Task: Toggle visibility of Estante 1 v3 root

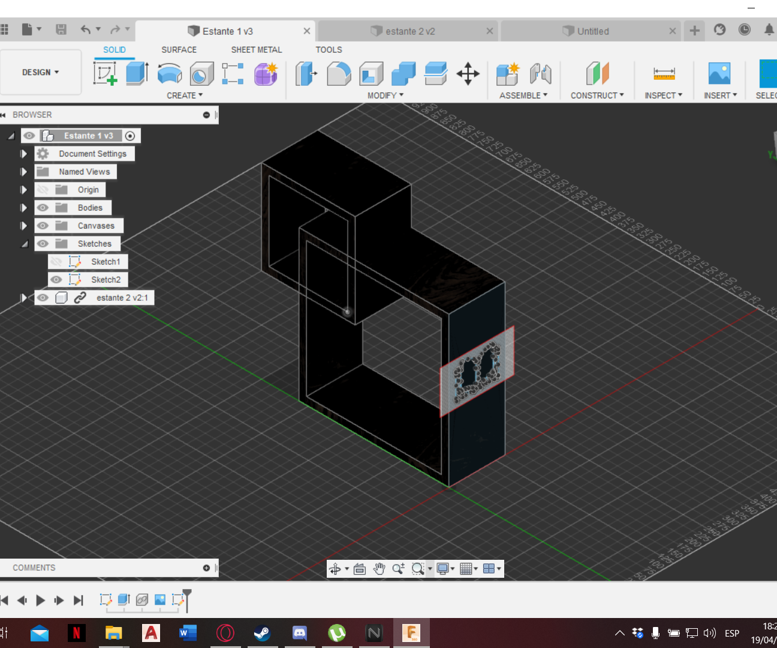Action: pos(29,136)
